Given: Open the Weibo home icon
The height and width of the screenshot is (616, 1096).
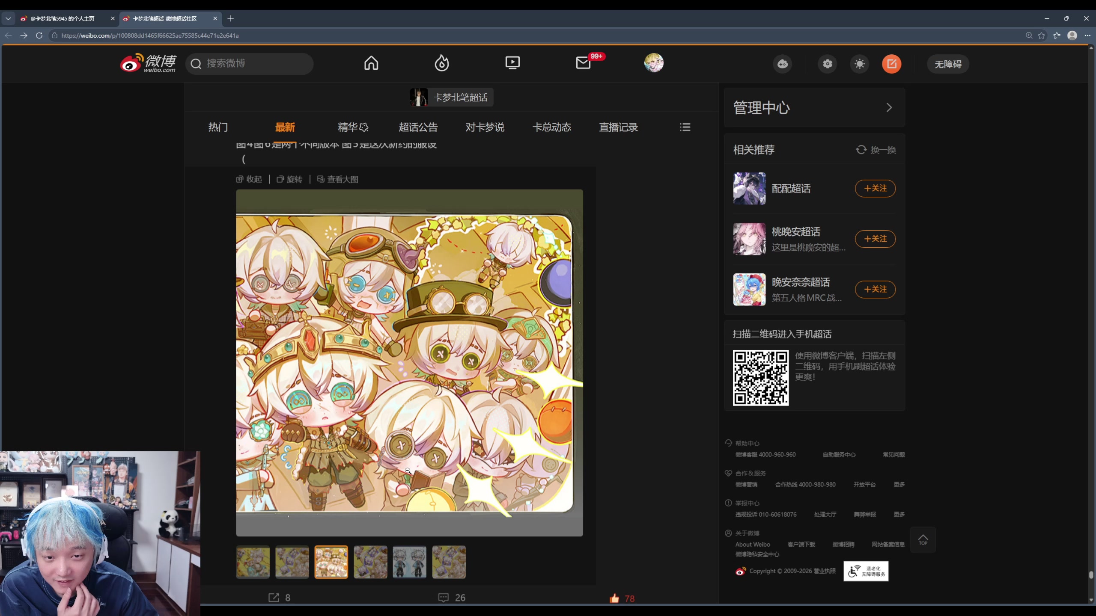Looking at the screenshot, I should click(x=371, y=63).
